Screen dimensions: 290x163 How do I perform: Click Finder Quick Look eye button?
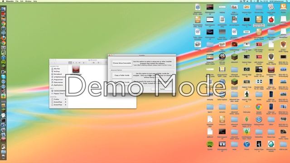pyautogui.click(x=94, y=63)
